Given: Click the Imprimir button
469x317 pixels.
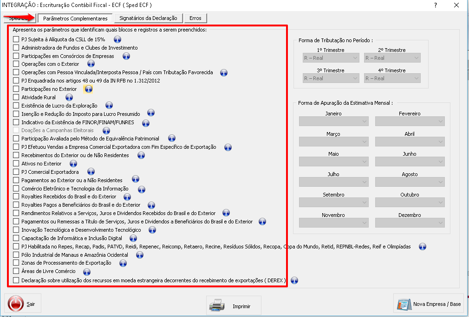Looking at the screenshot, I should pos(234,306).
